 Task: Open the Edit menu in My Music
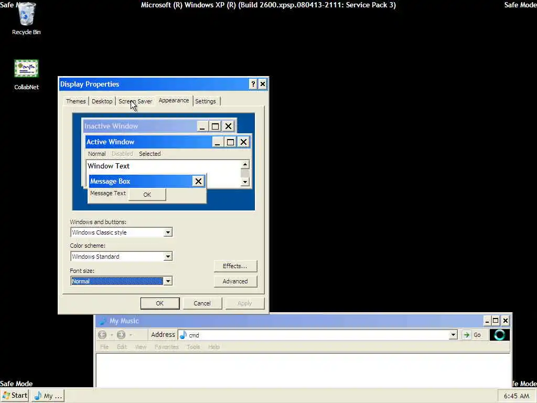coord(122,347)
